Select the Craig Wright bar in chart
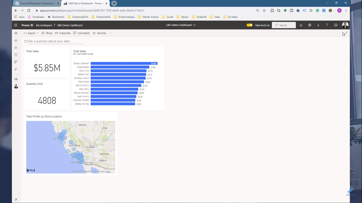This screenshot has height=203, width=362. click(x=120, y=67)
